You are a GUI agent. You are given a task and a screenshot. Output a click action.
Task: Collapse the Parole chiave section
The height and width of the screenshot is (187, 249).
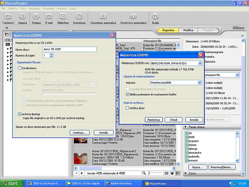(185, 127)
